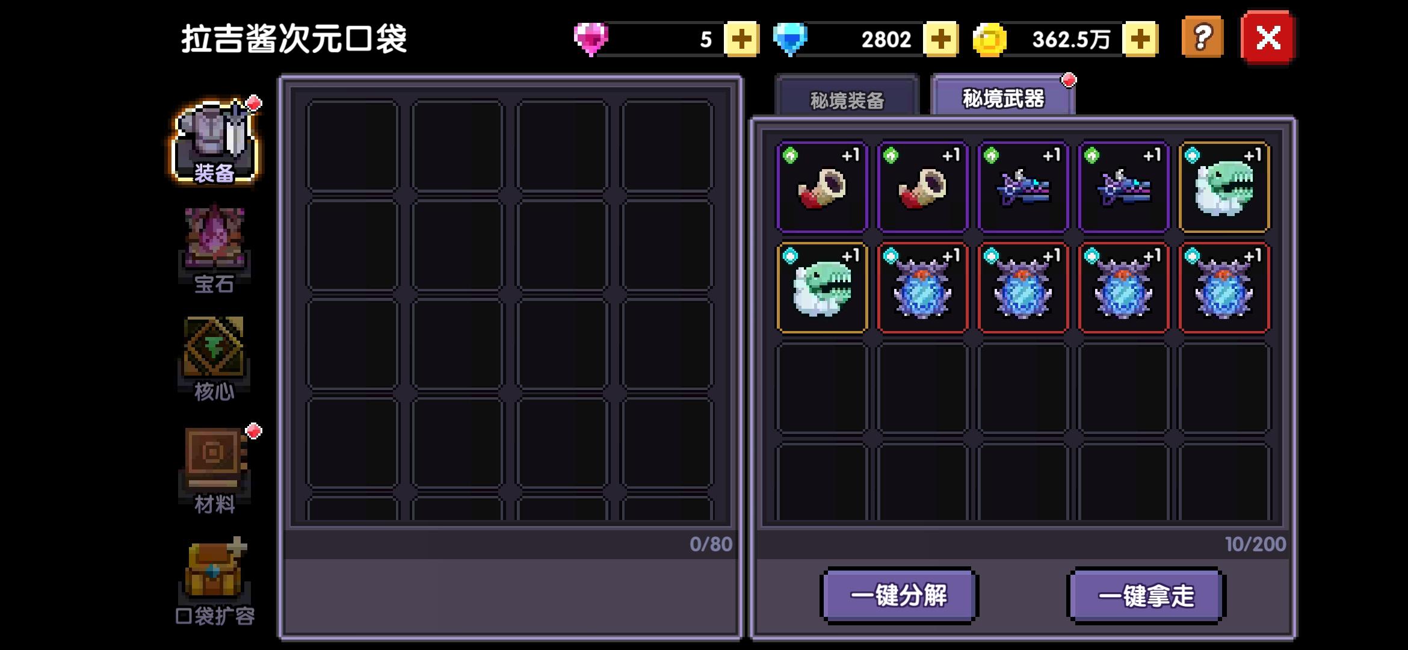Select the first horn weapon item
The width and height of the screenshot is (1408, 650).
tap(822, 187)
